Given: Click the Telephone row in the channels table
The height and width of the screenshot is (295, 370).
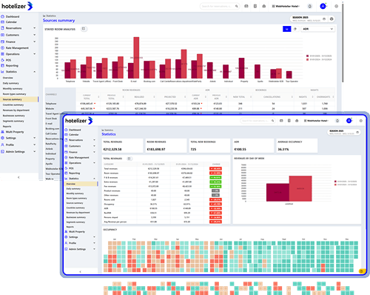Looking at the screenshot, I should (x=190, y=104).
